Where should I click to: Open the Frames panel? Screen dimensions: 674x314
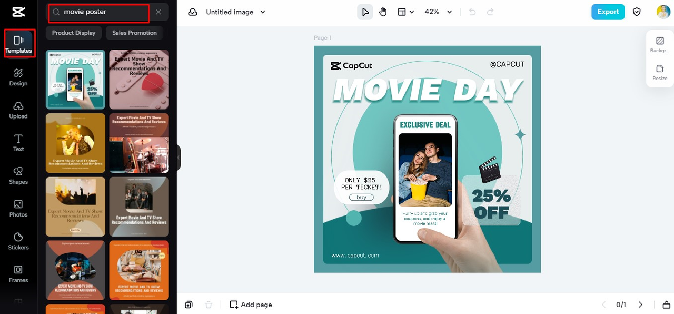coord(18,273)
